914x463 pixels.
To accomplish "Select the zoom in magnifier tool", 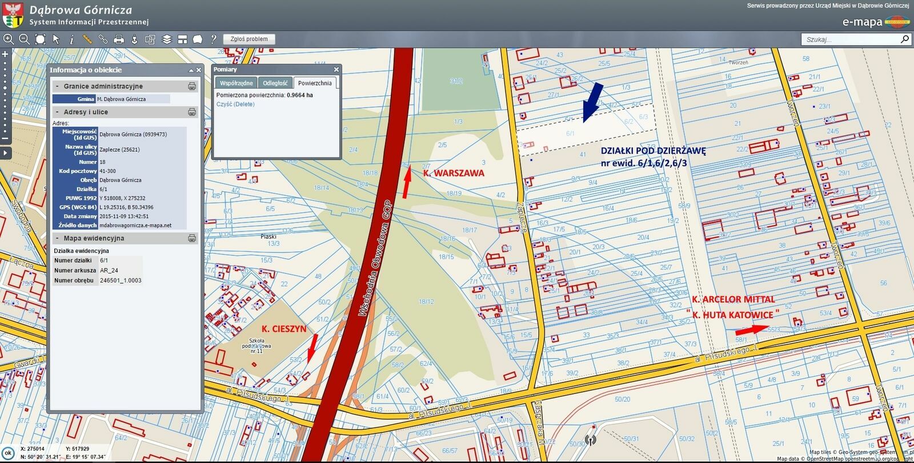I will (9, 39).
